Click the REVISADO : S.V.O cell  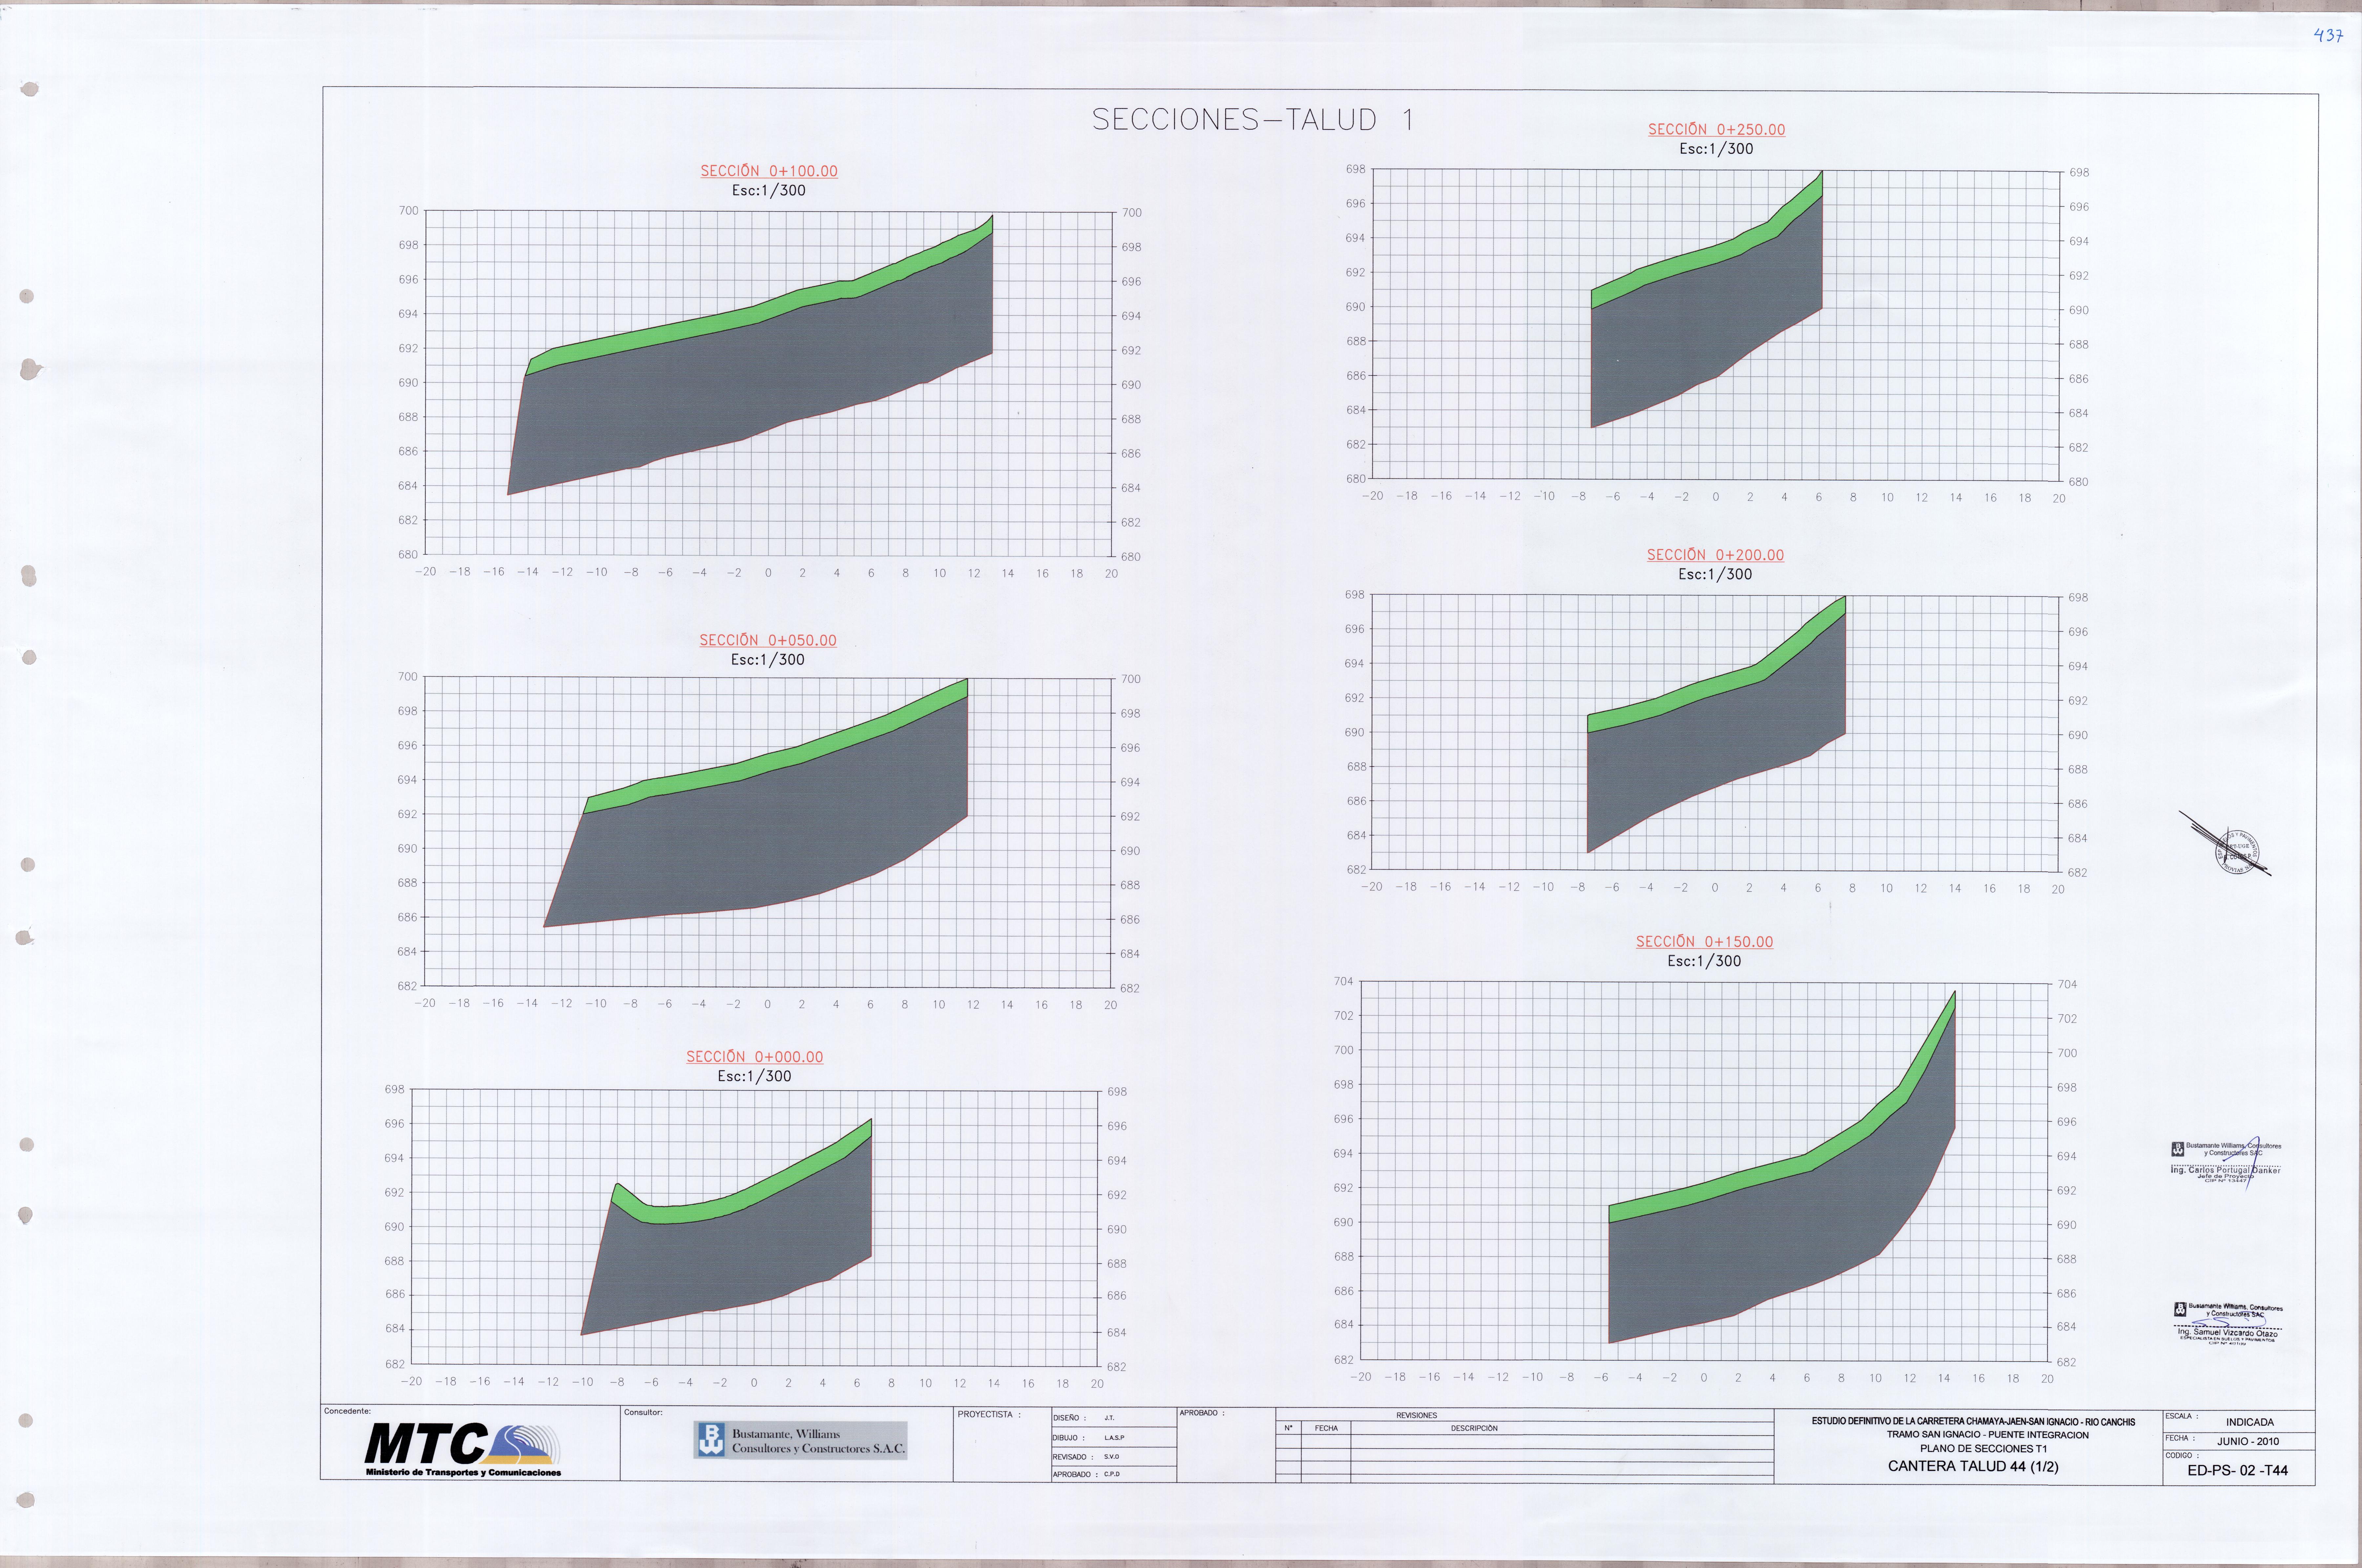tap(1114, 1457)
